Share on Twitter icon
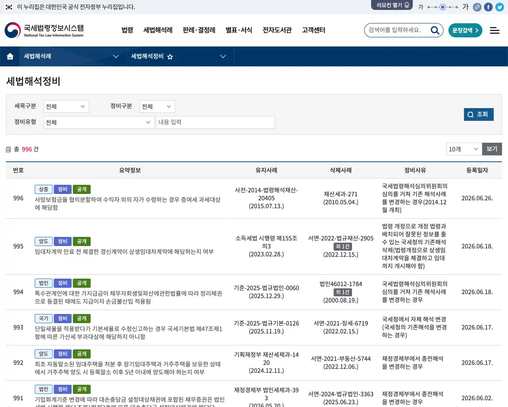 point(500,7)
